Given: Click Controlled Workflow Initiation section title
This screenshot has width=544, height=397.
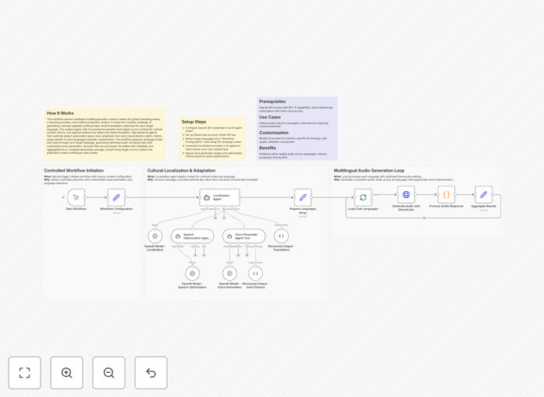Looking at the screenshot, I should point(74,171).
